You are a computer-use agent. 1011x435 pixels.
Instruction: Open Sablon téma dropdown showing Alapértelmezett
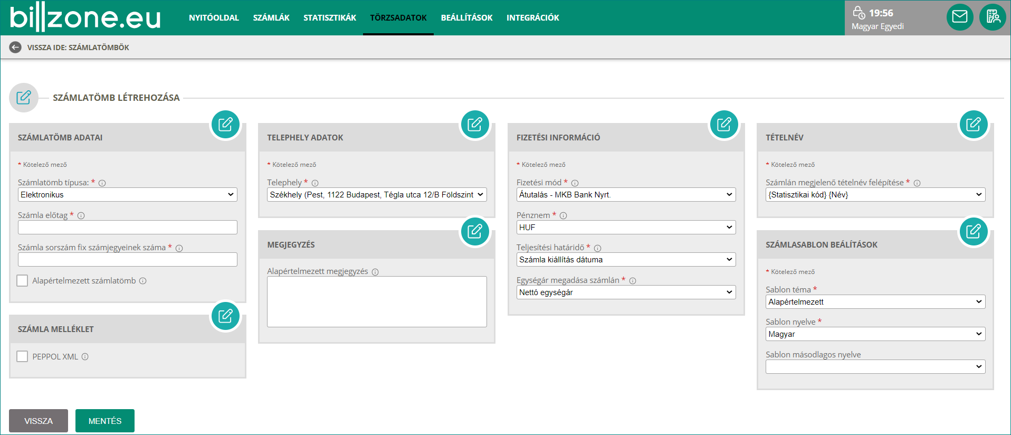[875, 302]
